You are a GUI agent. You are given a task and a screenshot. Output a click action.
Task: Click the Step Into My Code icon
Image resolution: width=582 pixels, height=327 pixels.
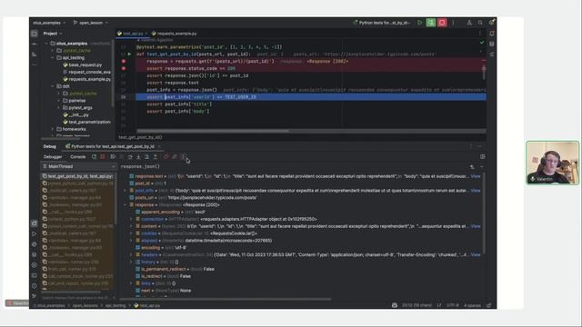pyautogui.click(x=146, y=157)
